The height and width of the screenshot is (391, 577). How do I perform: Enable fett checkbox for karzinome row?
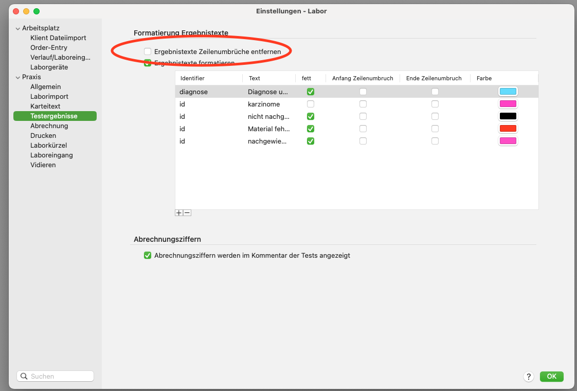[311, 104]
